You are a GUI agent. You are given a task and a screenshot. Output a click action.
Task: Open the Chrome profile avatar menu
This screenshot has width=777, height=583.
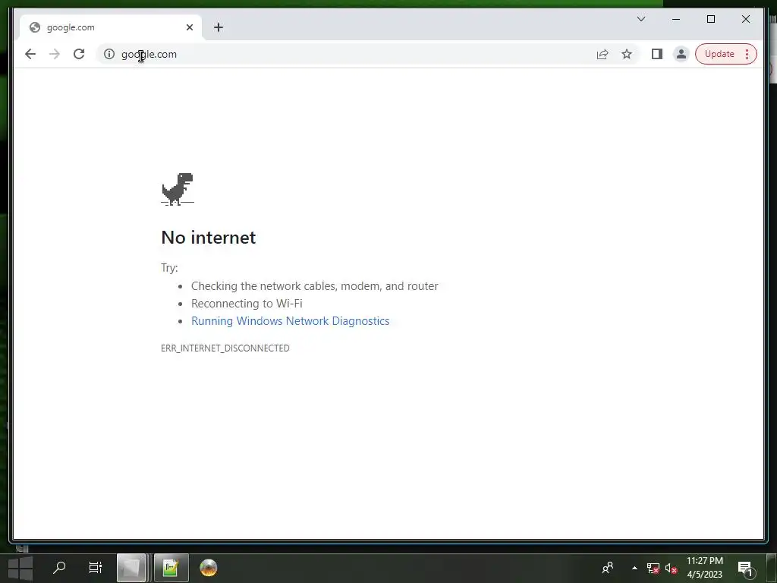click(x=681, y=54)
